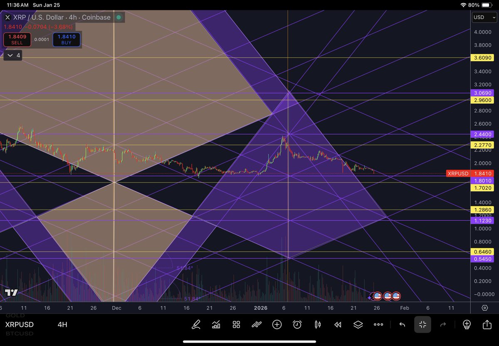Select the yellow 2.9600 price line label
This screenshot has width=499, height=346.
tap(482, 100)
